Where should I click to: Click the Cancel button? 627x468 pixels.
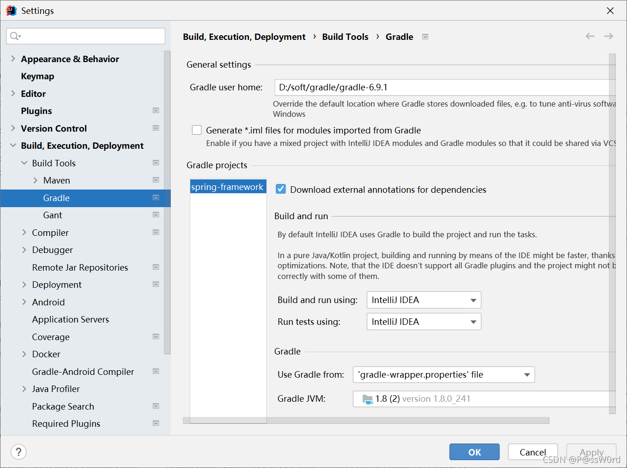(533, 452)
